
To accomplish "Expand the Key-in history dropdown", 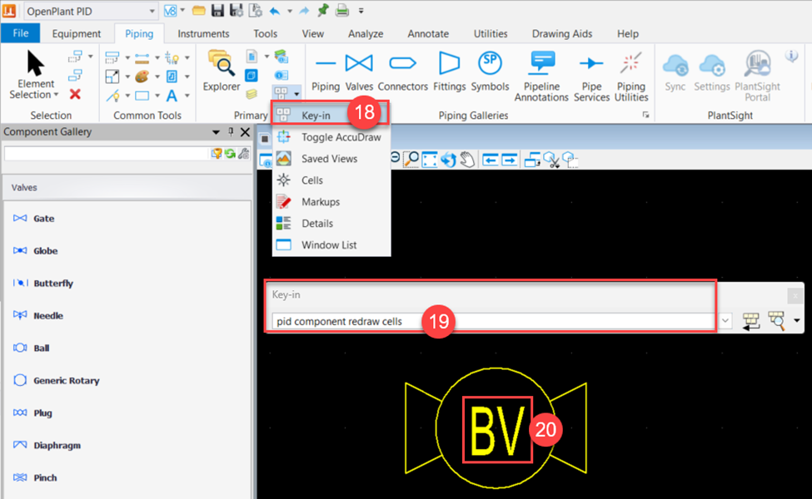I will click(725, 321).
